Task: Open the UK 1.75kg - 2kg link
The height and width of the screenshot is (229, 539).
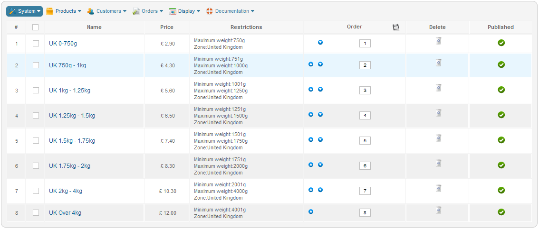Action: click(69, 166)
